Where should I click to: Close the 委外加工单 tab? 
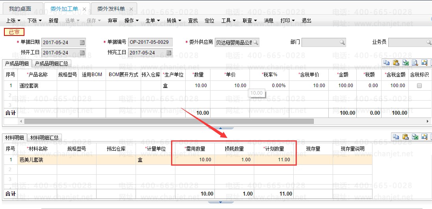[x=84, y=9]
